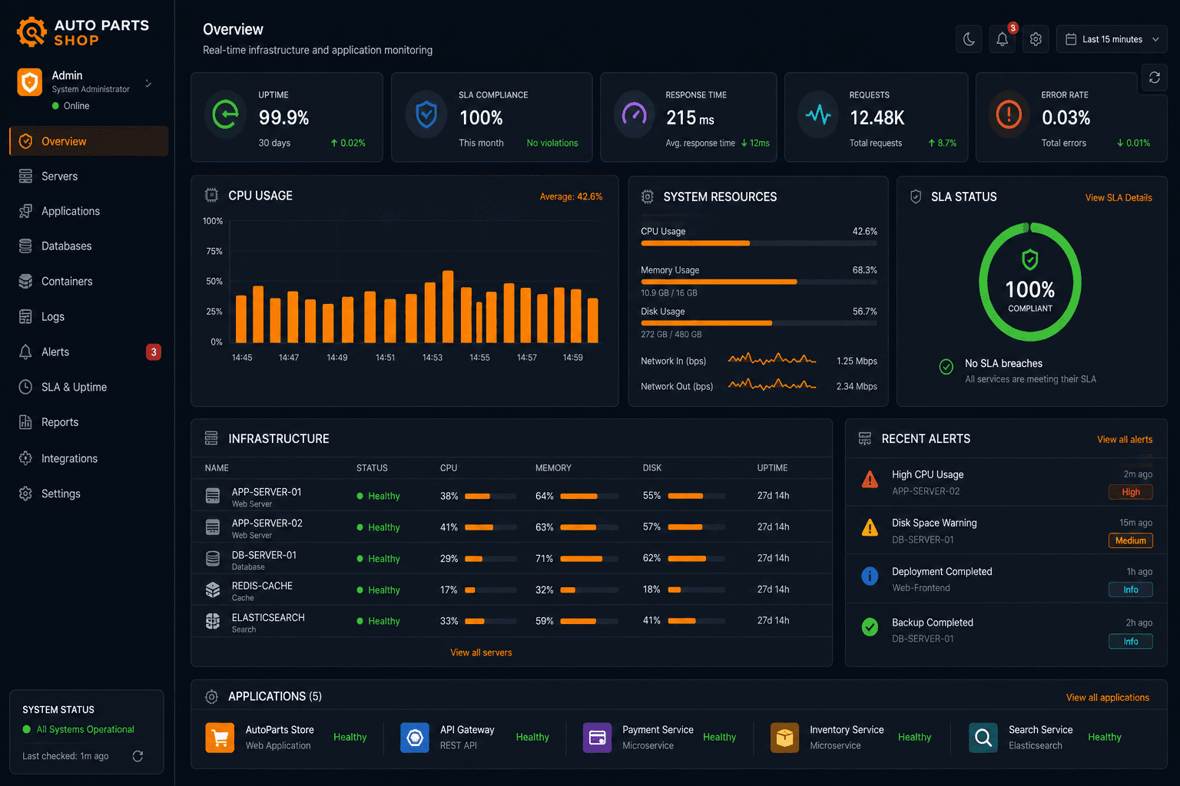Open the settings gear in the header
This screenshot has width=1180, height=786.
(1036, 39)
